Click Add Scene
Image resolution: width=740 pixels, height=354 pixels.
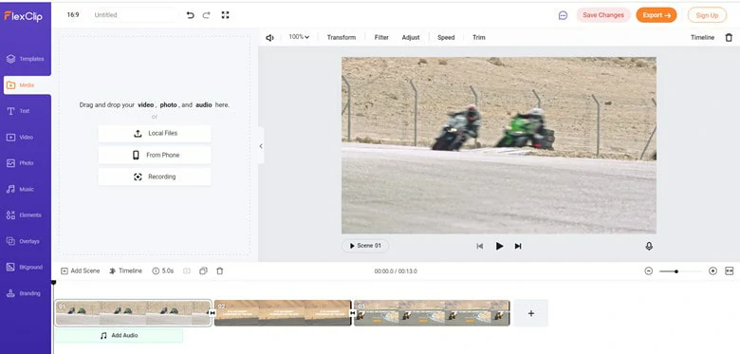81,270
